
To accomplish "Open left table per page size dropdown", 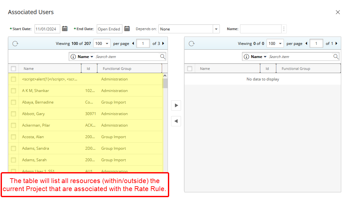I will pyautogui.click(x=102, y=43).
